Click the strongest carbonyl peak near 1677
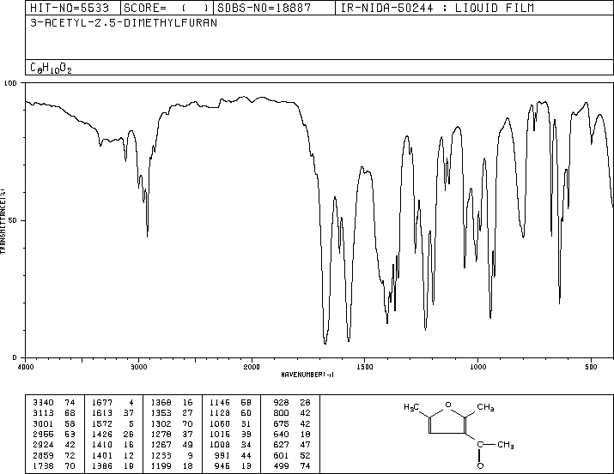 pos(325,343)
